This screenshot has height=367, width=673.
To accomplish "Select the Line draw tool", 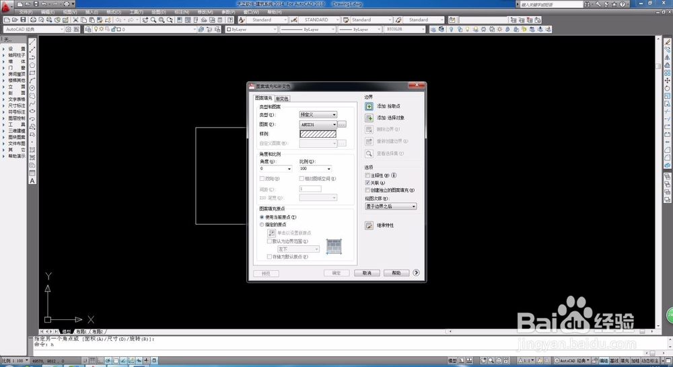I will [x=32, y=42].
